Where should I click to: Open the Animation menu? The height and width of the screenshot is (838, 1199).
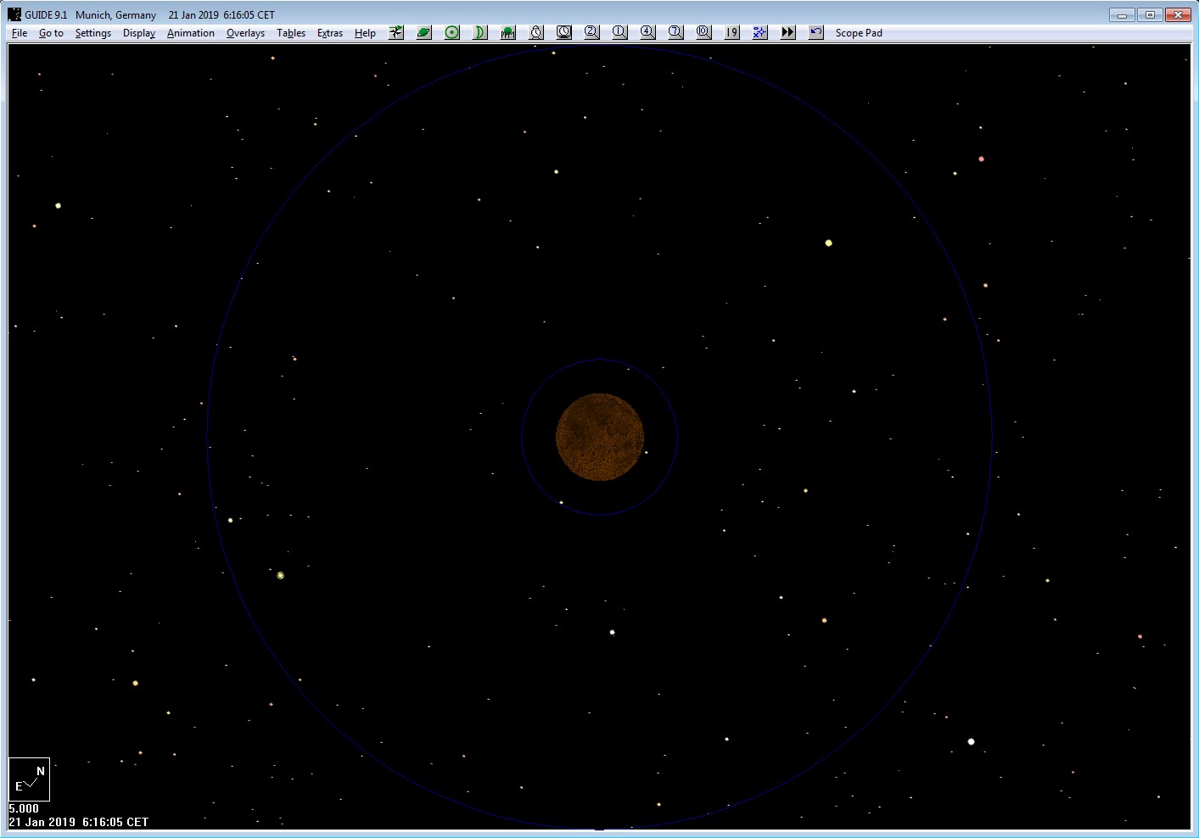point(191,33)
